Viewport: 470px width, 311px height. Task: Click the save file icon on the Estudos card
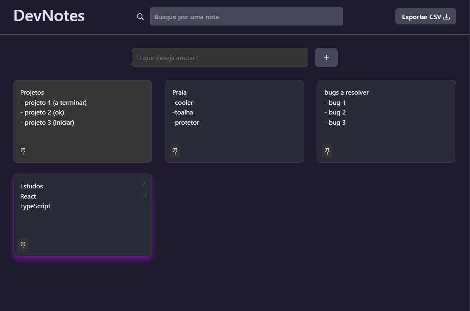click(x=144, y=196)
